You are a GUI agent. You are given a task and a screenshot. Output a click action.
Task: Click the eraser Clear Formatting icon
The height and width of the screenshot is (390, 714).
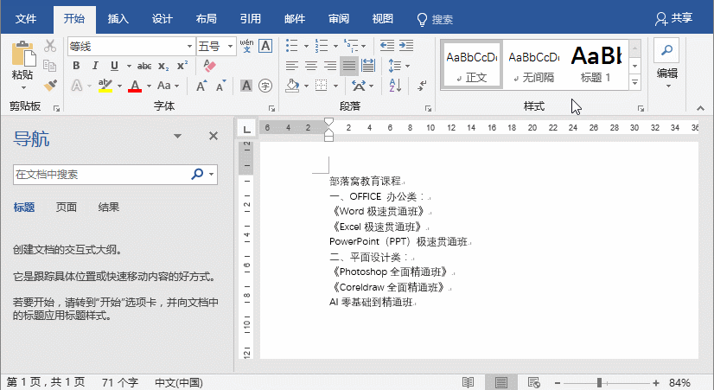(x=208, y=65)
